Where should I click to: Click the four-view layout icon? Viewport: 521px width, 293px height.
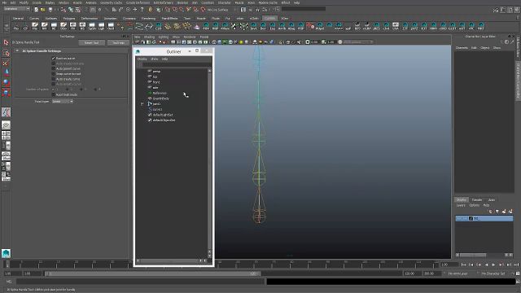click(6, 135)
